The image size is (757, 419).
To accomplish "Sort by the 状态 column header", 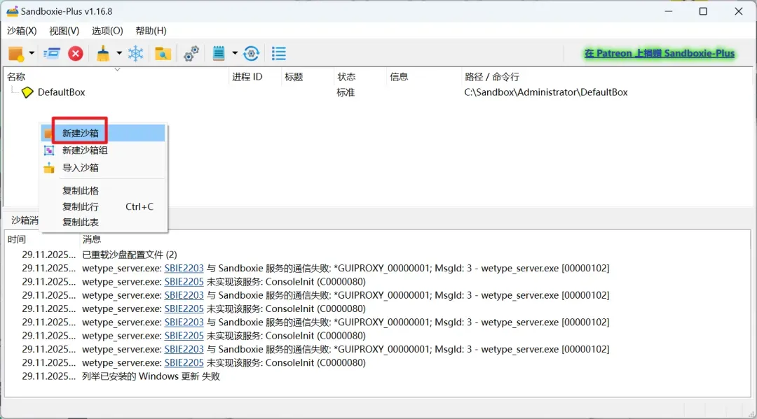I will click(x=360, y=76).
